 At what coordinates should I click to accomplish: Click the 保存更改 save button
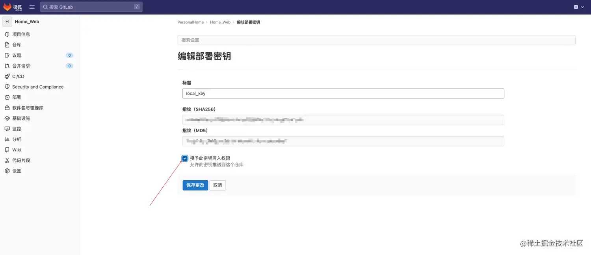coord(195,185)
